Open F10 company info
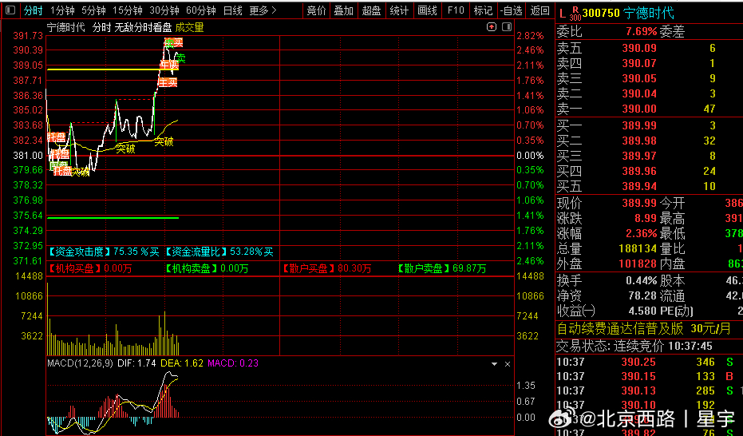The image size is (743, 436). pyautogui.click(x=456, y=10)
